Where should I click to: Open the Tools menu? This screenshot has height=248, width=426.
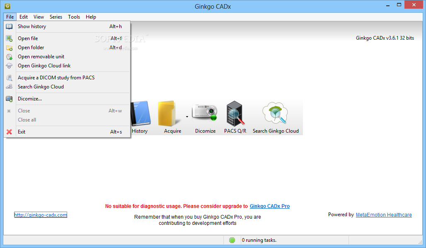coord(74,17)
